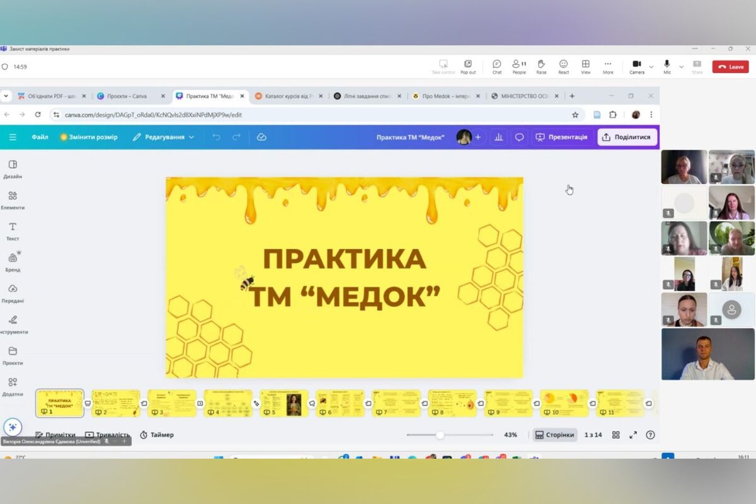
Task: Expand the Редагування mode dropdown
Action: (163, 137)
